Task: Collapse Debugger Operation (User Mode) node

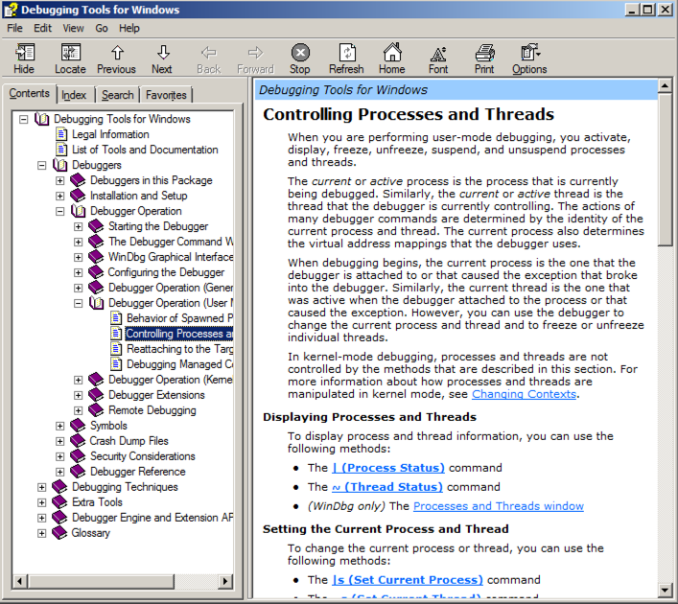Action: coord(79,303)
